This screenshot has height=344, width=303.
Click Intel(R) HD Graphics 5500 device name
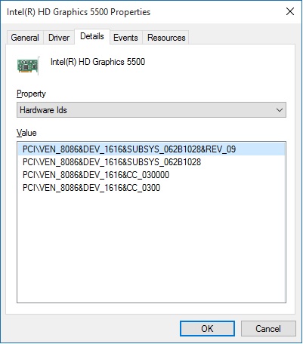(98, 62)
